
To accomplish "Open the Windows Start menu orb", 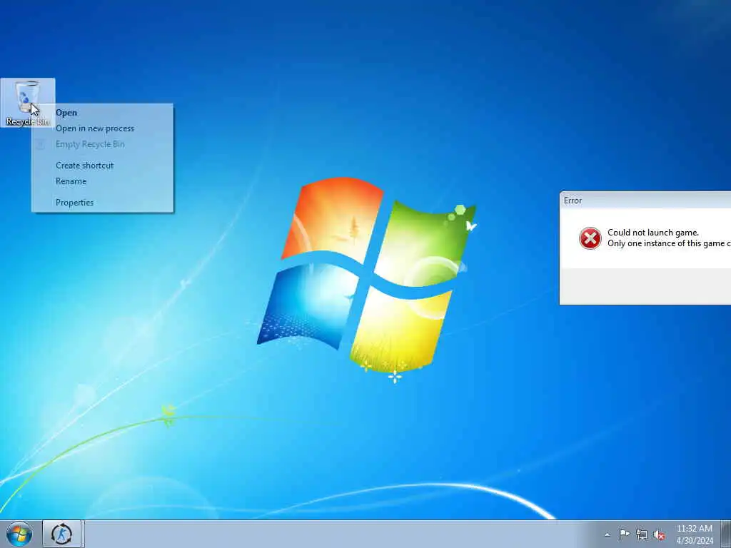I will [x=19, y=534].
